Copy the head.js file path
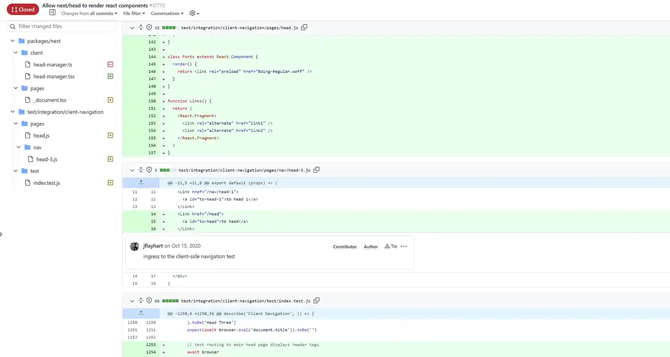Viewport: 670px width, 357px height. 304,28
